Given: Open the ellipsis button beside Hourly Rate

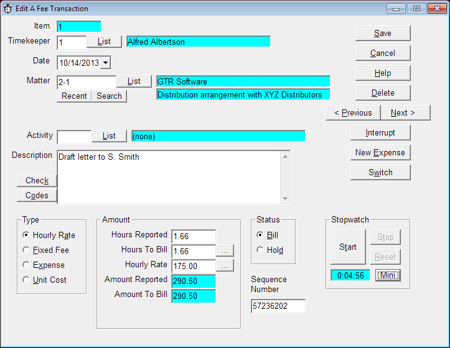Looking at the screenshot, I should point(225,265).
